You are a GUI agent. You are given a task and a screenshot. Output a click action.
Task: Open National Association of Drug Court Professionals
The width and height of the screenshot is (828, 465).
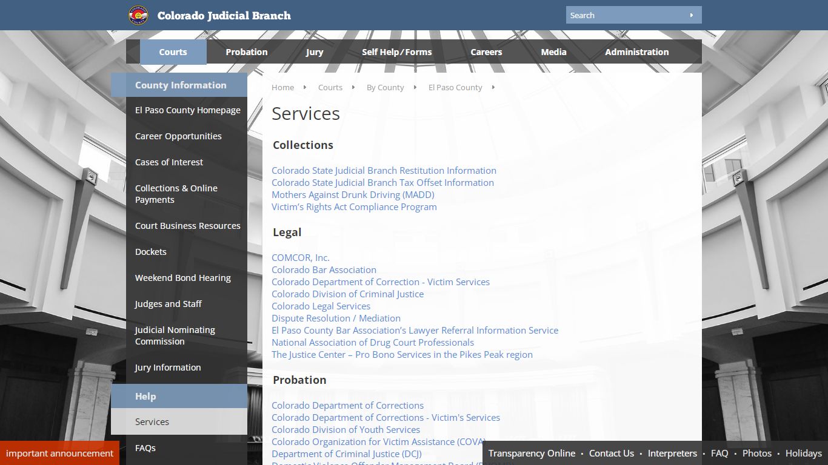373,343
